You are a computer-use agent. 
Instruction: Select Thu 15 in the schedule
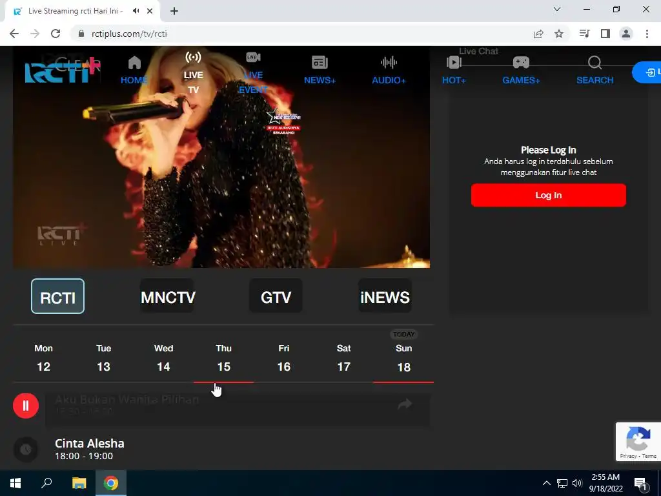(224, 358)
